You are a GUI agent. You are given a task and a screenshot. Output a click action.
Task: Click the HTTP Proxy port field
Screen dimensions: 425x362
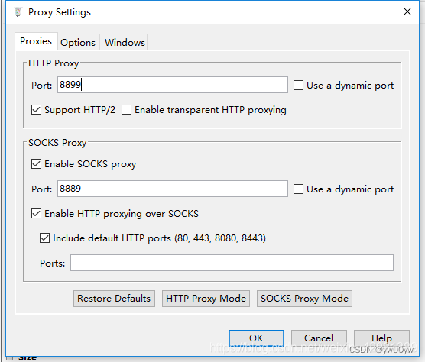point(173,85)
